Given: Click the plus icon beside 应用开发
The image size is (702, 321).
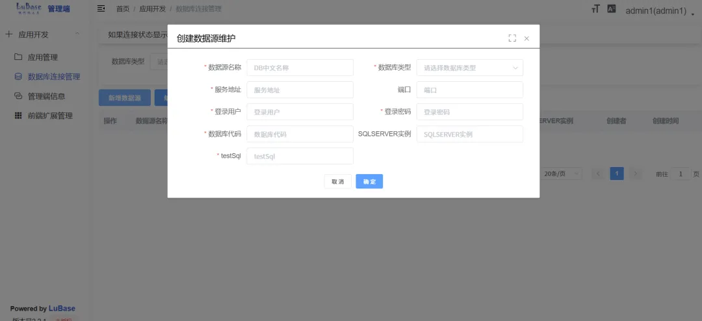Looking at the screenshot, I should (x=8, y=34).
